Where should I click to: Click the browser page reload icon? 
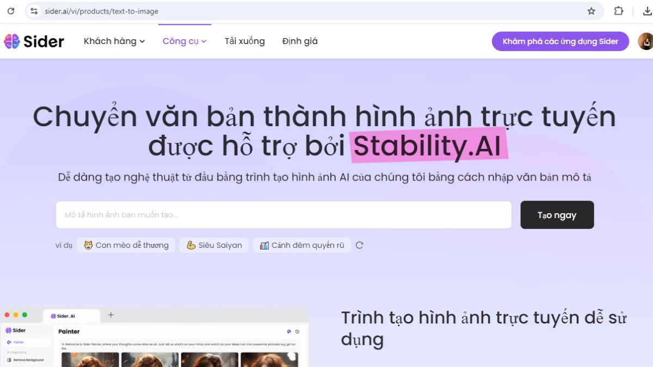click(x=11, y=11)
